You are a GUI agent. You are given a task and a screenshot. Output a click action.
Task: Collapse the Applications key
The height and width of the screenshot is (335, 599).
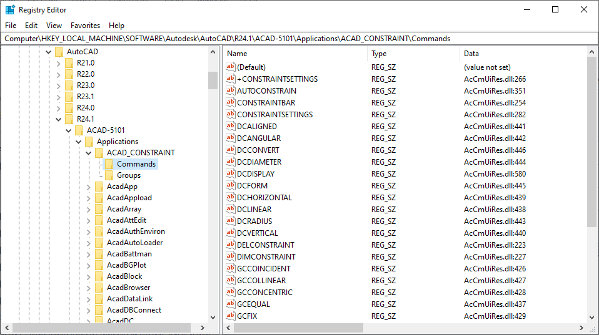click(x=78, y=142)
